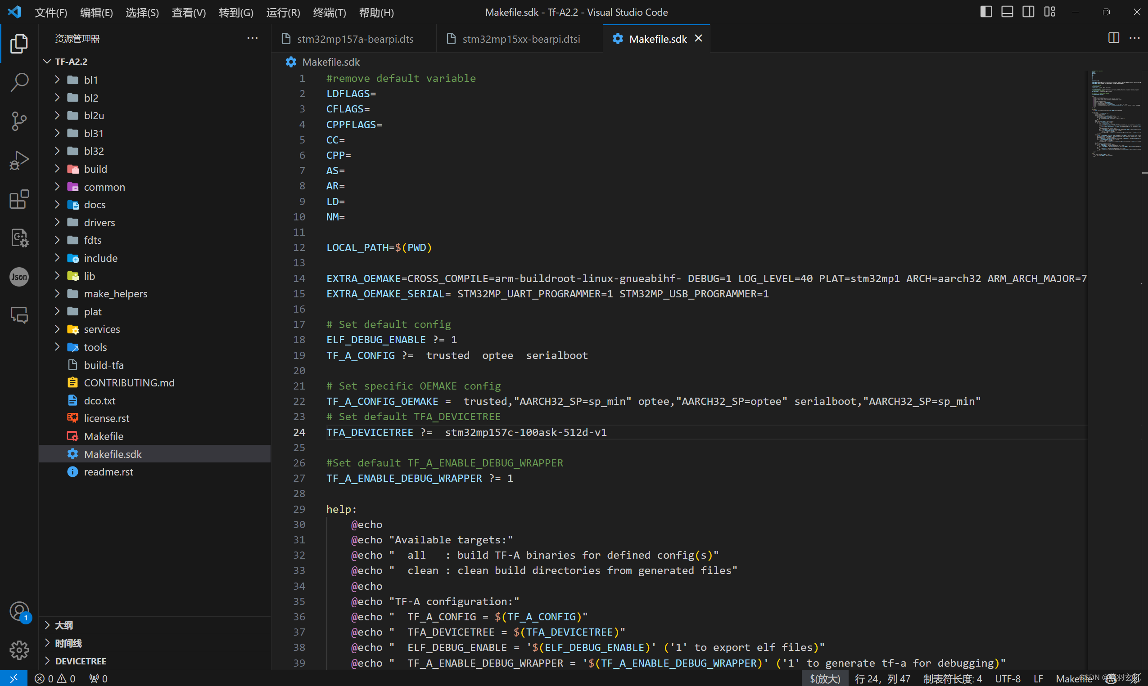
Task: Expand the tools folder
Action: coord(154,347)
